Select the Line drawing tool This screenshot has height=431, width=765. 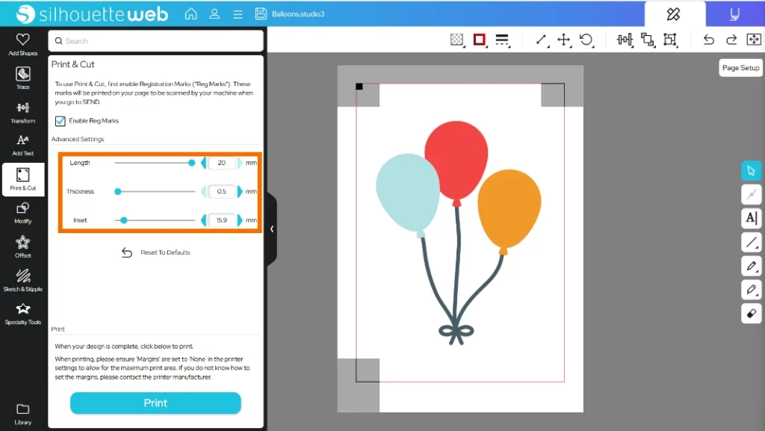751,242
